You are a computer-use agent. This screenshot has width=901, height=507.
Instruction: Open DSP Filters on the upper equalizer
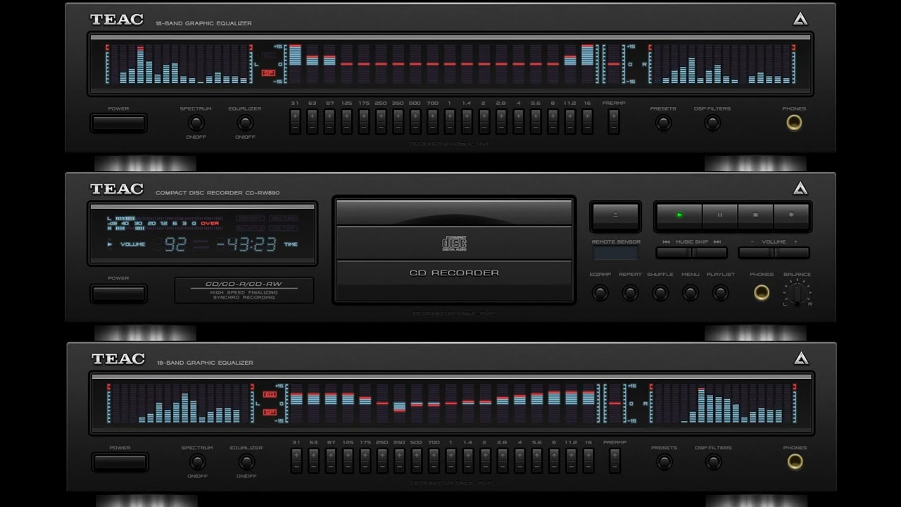click(712, 123)
